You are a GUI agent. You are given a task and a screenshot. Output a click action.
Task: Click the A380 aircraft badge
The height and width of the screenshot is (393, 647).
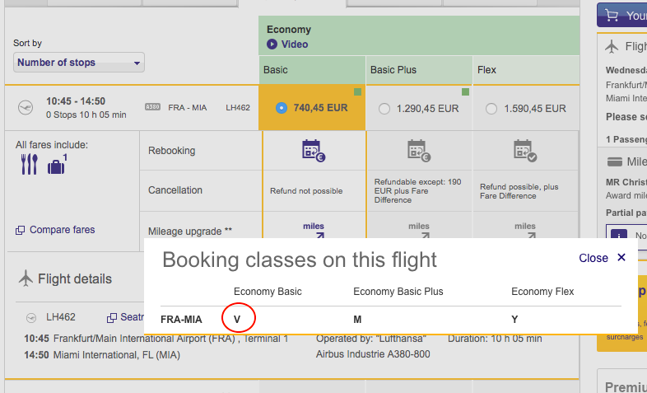(x=152, y=108)
